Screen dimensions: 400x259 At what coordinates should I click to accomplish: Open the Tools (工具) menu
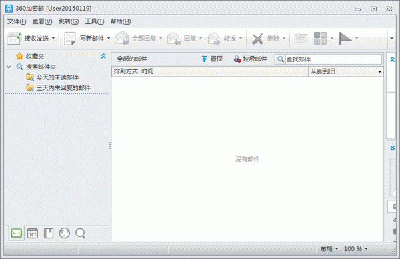(95, 21)
